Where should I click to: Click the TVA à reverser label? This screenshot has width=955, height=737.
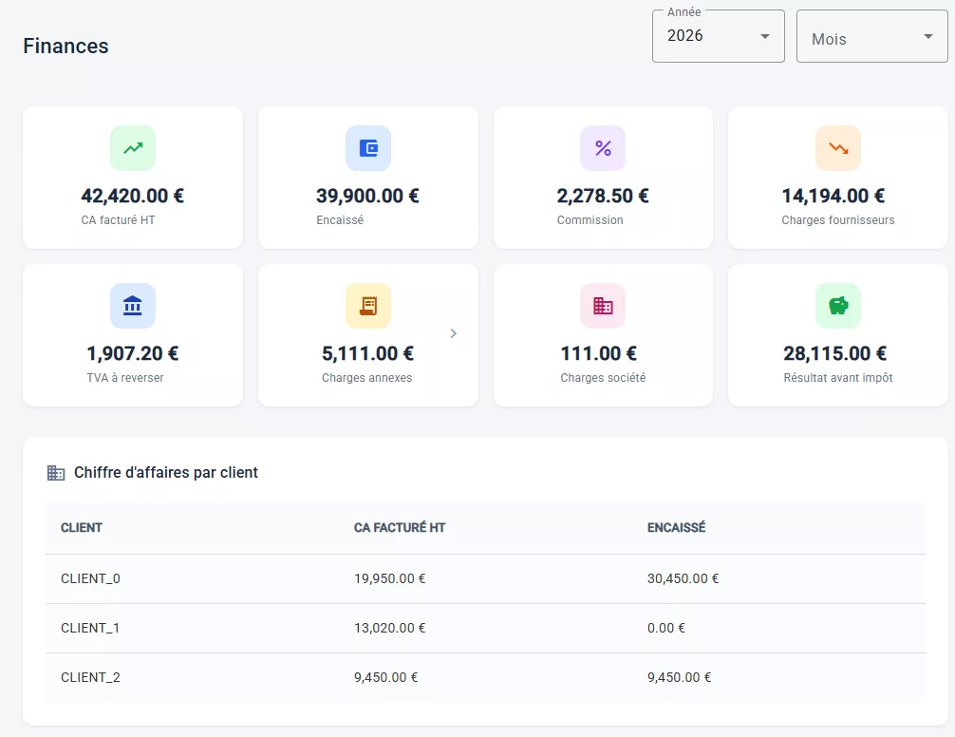[x=125, y=378]
